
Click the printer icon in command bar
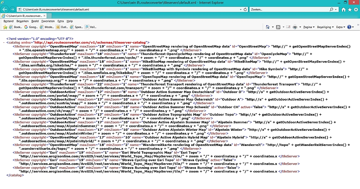click(x=295, y=27)
